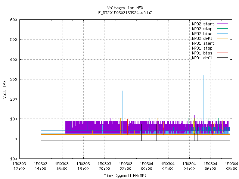Click the -100 y-axis tick label
This screenshot has width=239, height=179.
[12, 159]
